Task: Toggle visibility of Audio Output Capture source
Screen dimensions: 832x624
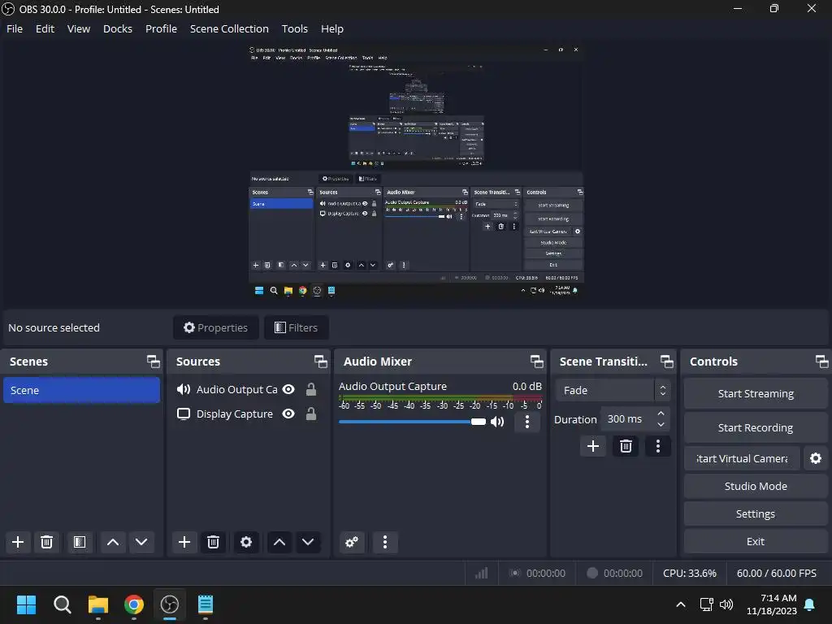Action: (288, 389)
